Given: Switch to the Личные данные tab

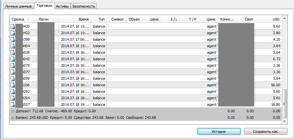Looking at the screenshot, I should point(18,6).
